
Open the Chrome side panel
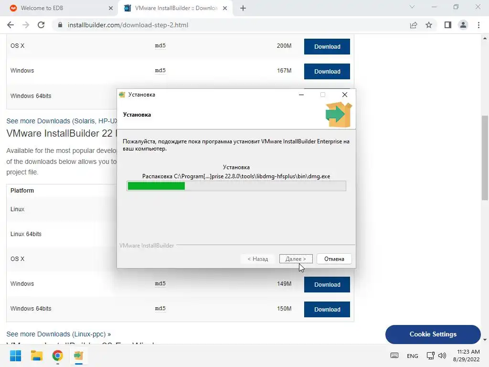point(448,25)
